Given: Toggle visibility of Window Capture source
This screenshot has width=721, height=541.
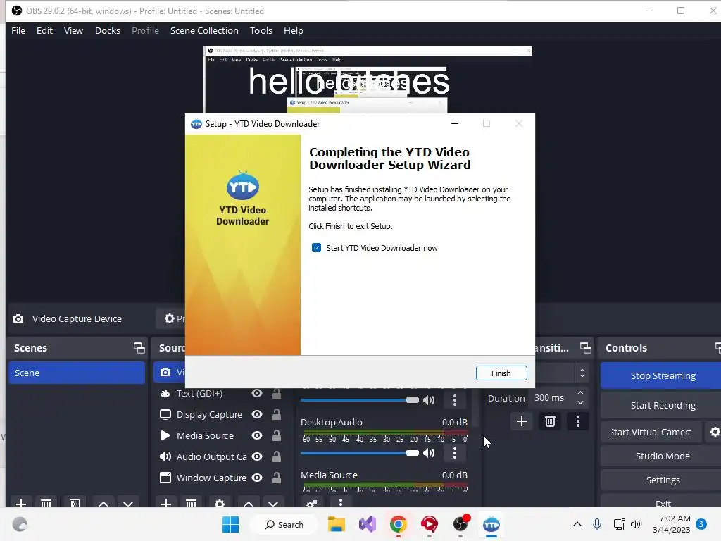Looking at the screenshot, I should click(257, 478).
